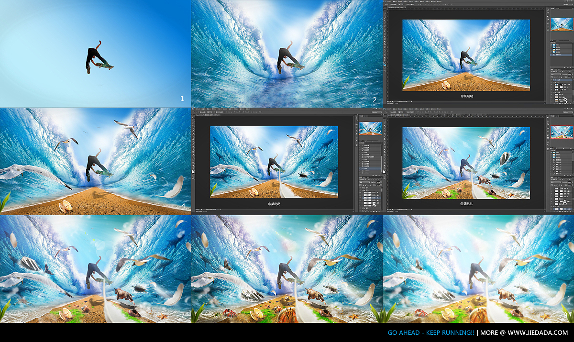
Task: Select Move tool in step 5 Photoshop window
Action: (x=193, y=118)
